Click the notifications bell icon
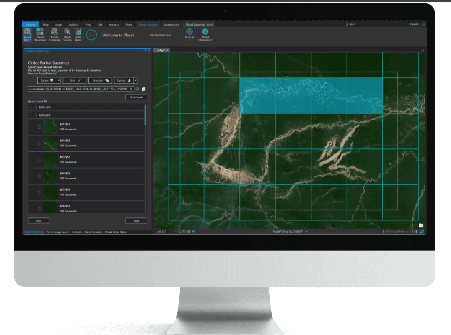This screenshot has height=335, width=451. [x=423, y=24]
